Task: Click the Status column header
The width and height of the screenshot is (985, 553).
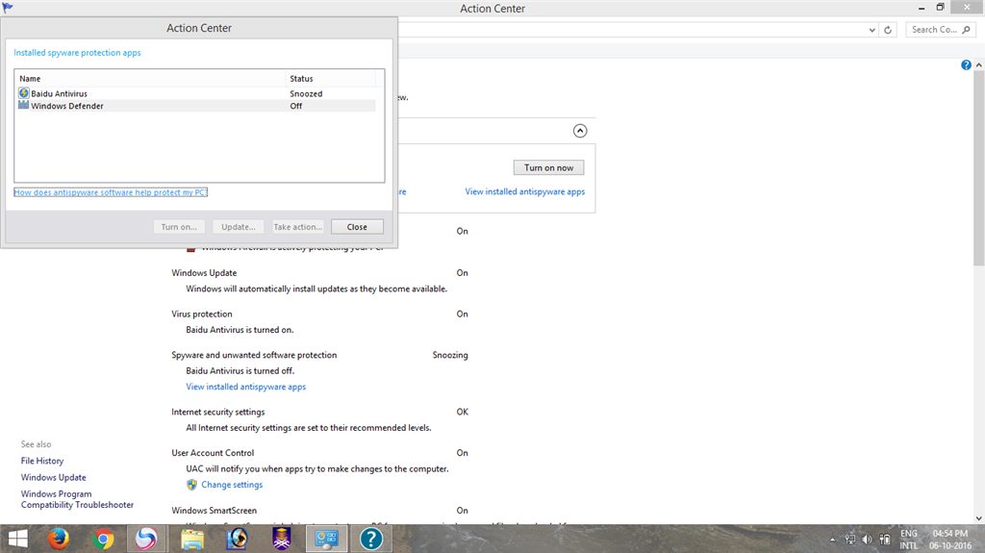Action: pos(331,79)
